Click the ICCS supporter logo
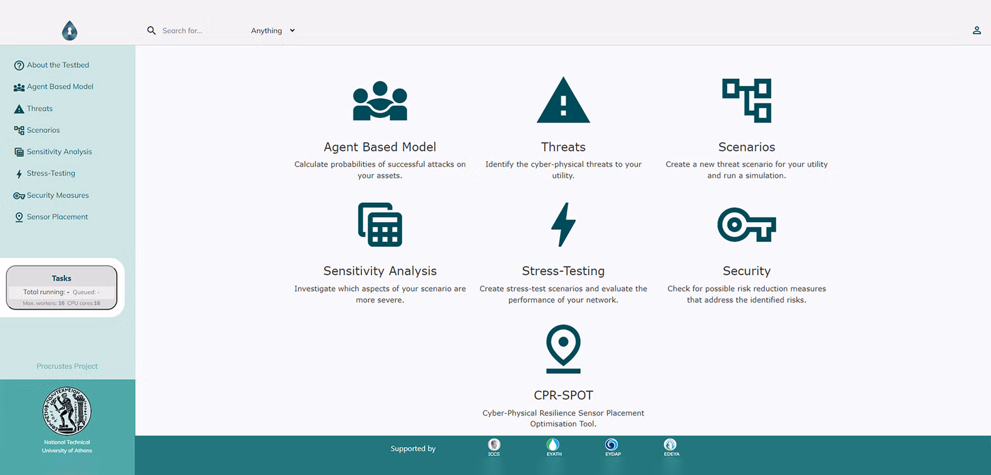The image size is (991, 475). (494, 447)
